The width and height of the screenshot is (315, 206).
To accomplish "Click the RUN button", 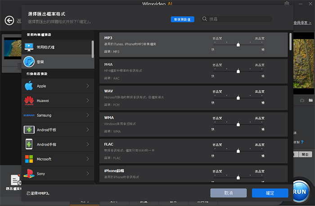I will (x=301, y=191).
